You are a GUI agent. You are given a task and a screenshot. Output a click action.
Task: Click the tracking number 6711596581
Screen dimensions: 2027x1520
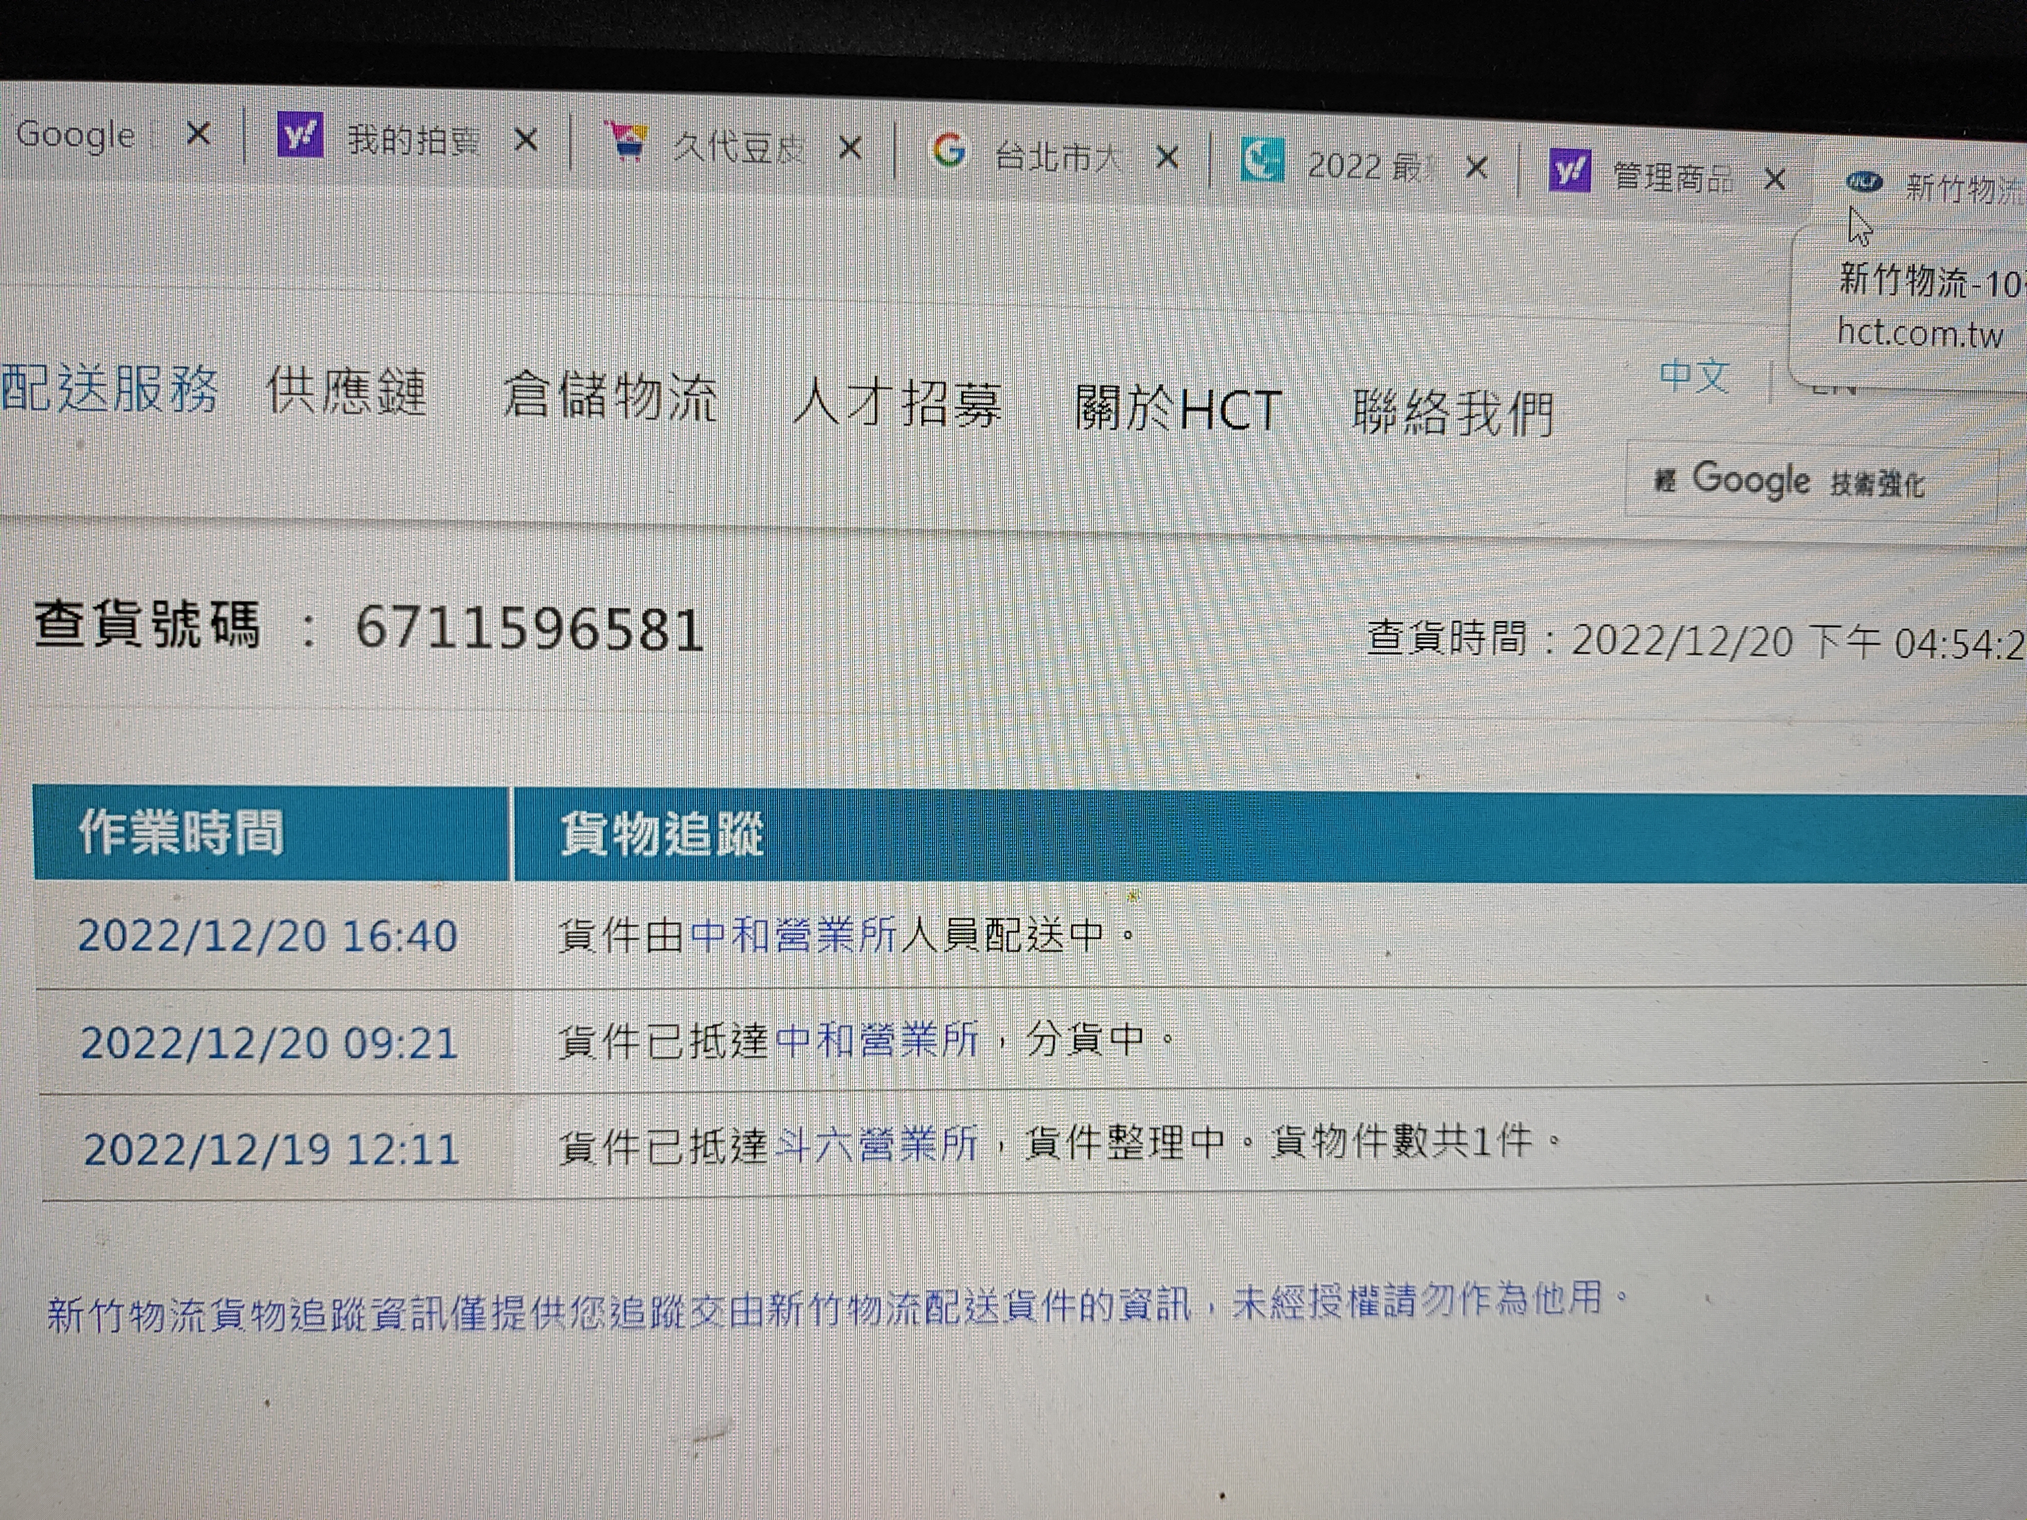click(530, 629)
